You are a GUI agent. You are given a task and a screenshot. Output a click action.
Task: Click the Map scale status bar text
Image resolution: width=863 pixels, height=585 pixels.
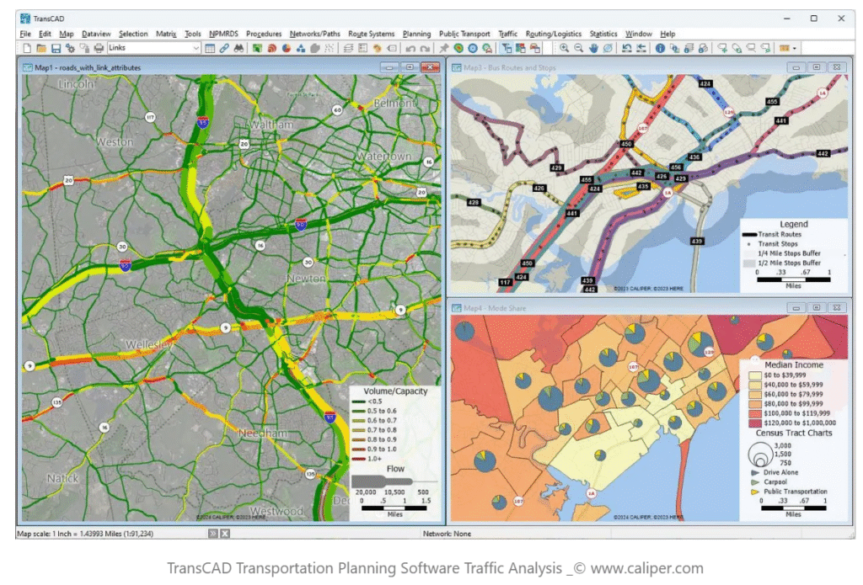click(x=85, y=534)
